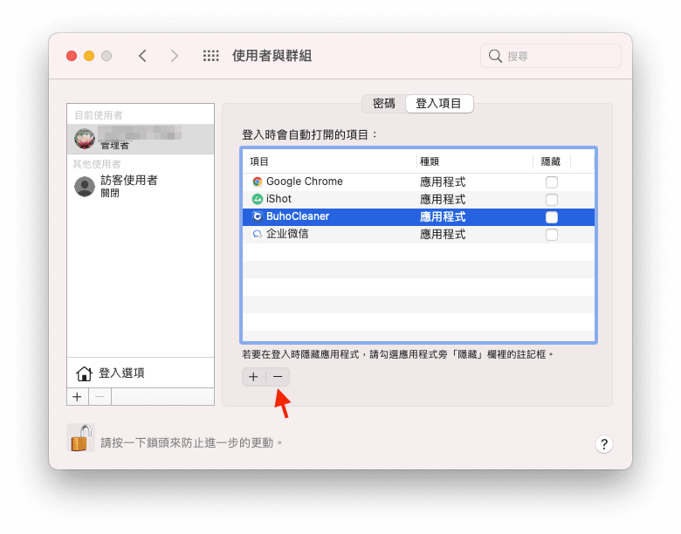Remove the selected user account

pos(100,397)
